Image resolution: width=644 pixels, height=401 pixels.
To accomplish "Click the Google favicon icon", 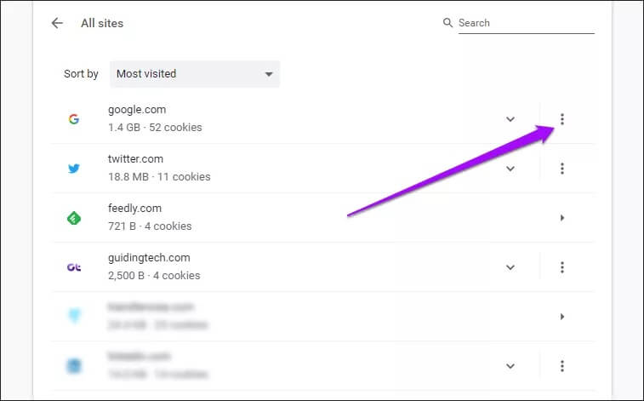I will tap(74, 119).
